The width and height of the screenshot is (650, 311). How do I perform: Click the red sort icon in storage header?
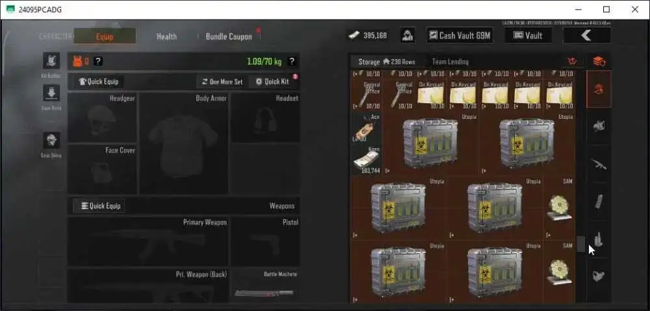pos(572,61)
